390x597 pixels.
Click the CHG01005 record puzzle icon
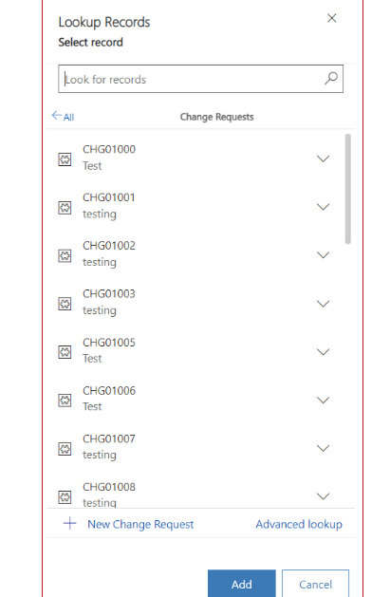coord(65,352)
